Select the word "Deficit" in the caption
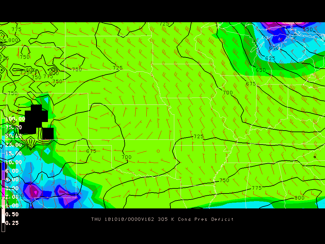 (x=222, y=219)
